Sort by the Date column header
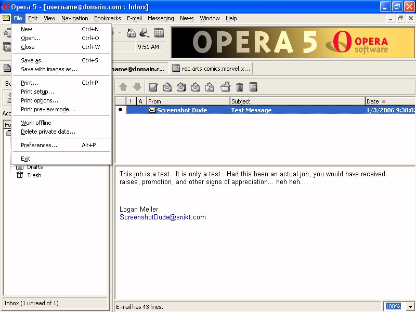This screenshot has width=416, height=312. [391, 101]
